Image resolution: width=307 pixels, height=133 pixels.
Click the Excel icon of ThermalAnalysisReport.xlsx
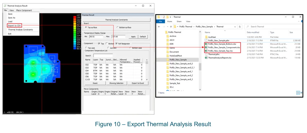point(206,58)
